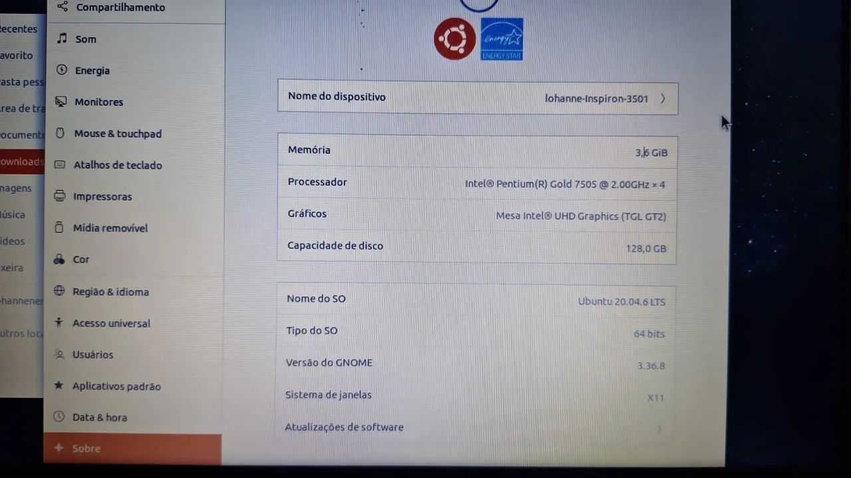Select the Sobre sidebar entry

pos(133,449)
